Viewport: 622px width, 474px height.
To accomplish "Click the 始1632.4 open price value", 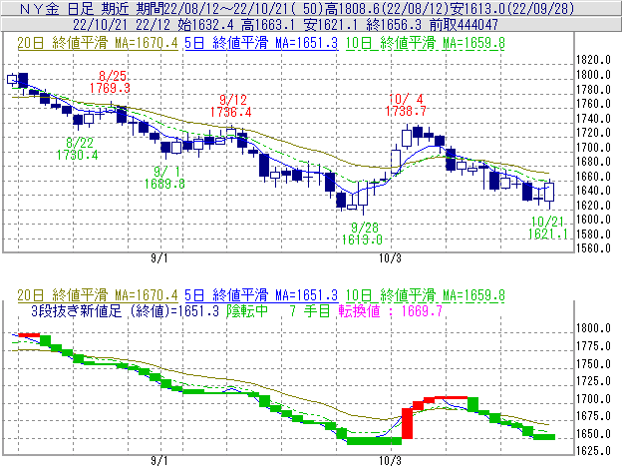I will pos(206,25).
